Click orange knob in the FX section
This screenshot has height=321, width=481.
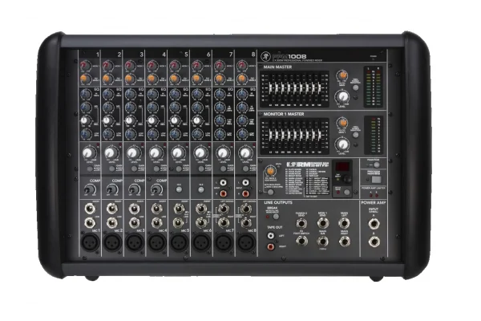[x=270, y=171]
